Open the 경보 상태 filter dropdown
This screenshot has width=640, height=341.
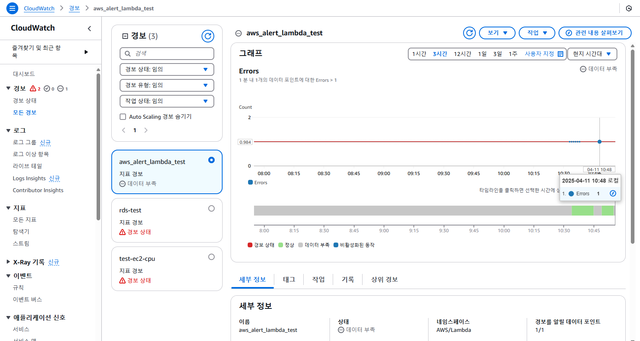pos(167,69)
